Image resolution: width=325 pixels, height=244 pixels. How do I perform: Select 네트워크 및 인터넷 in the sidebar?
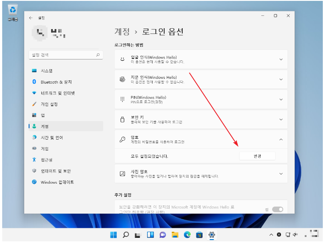click(x=66, y=93)
